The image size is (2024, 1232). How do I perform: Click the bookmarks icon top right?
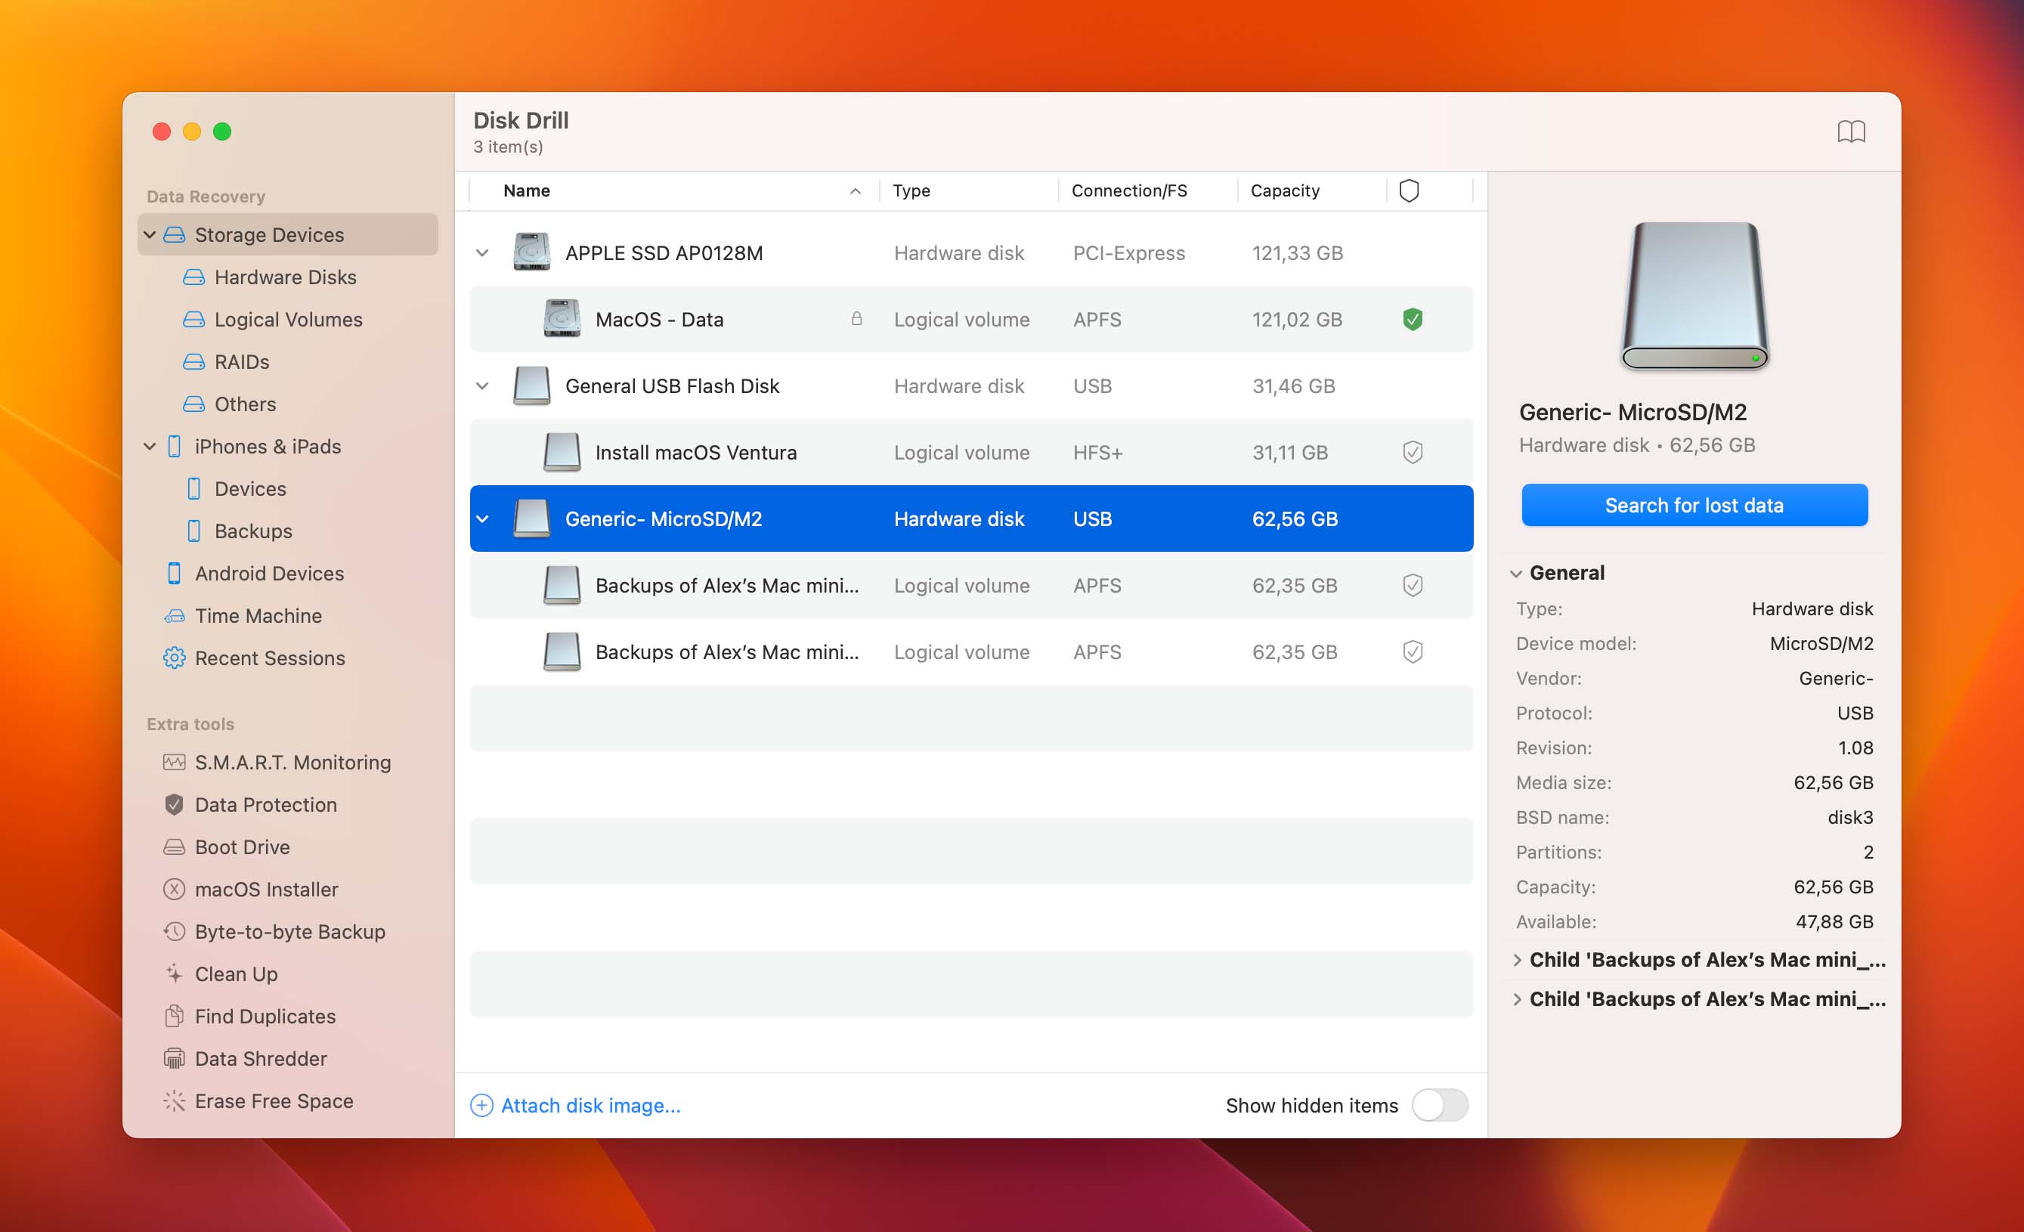pyautogui.click(x=1850, y=130)
